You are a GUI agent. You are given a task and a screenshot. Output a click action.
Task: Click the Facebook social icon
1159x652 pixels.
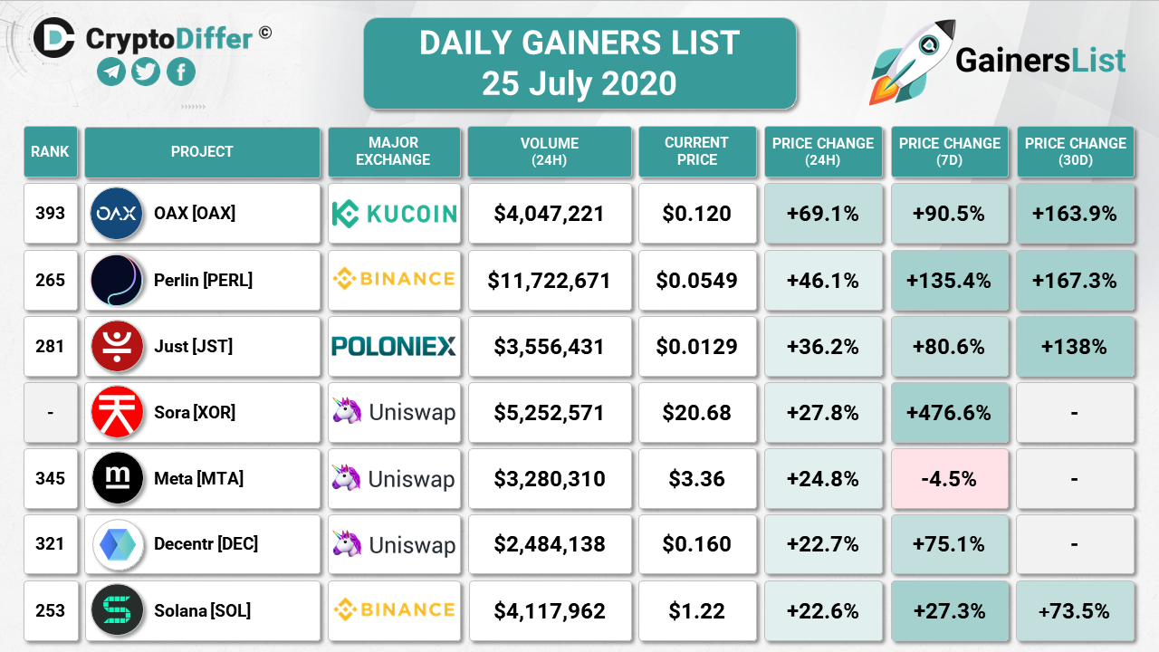(x=181, y=72)
